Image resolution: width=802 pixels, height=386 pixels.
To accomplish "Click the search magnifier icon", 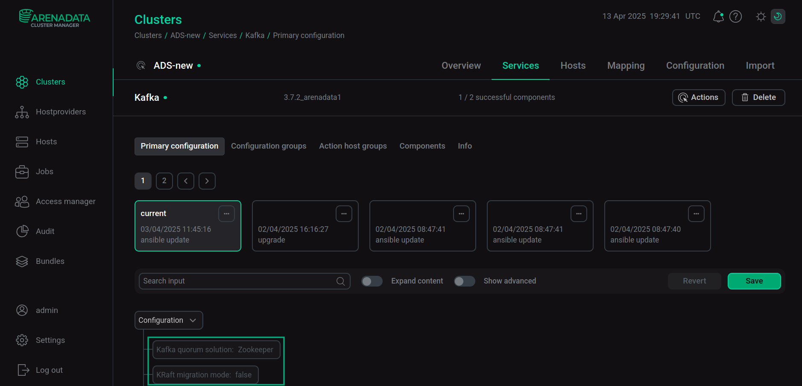I will 340,281.
